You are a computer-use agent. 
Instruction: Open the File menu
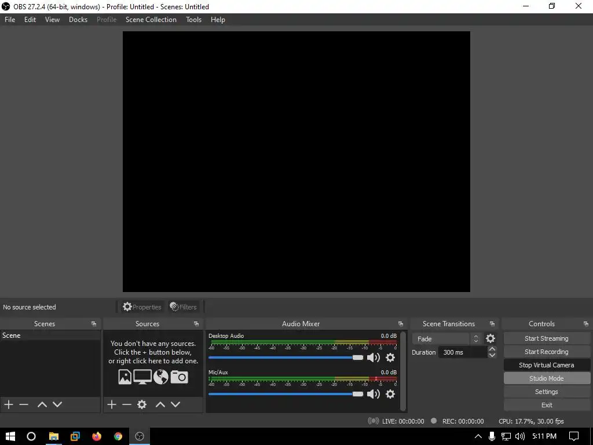[10, 20]
